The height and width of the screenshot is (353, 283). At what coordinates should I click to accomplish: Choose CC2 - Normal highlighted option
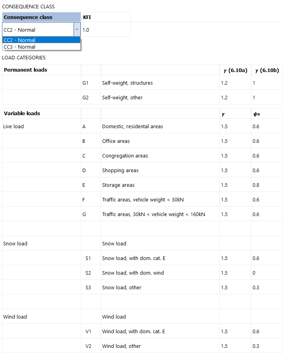click(42, 40)
